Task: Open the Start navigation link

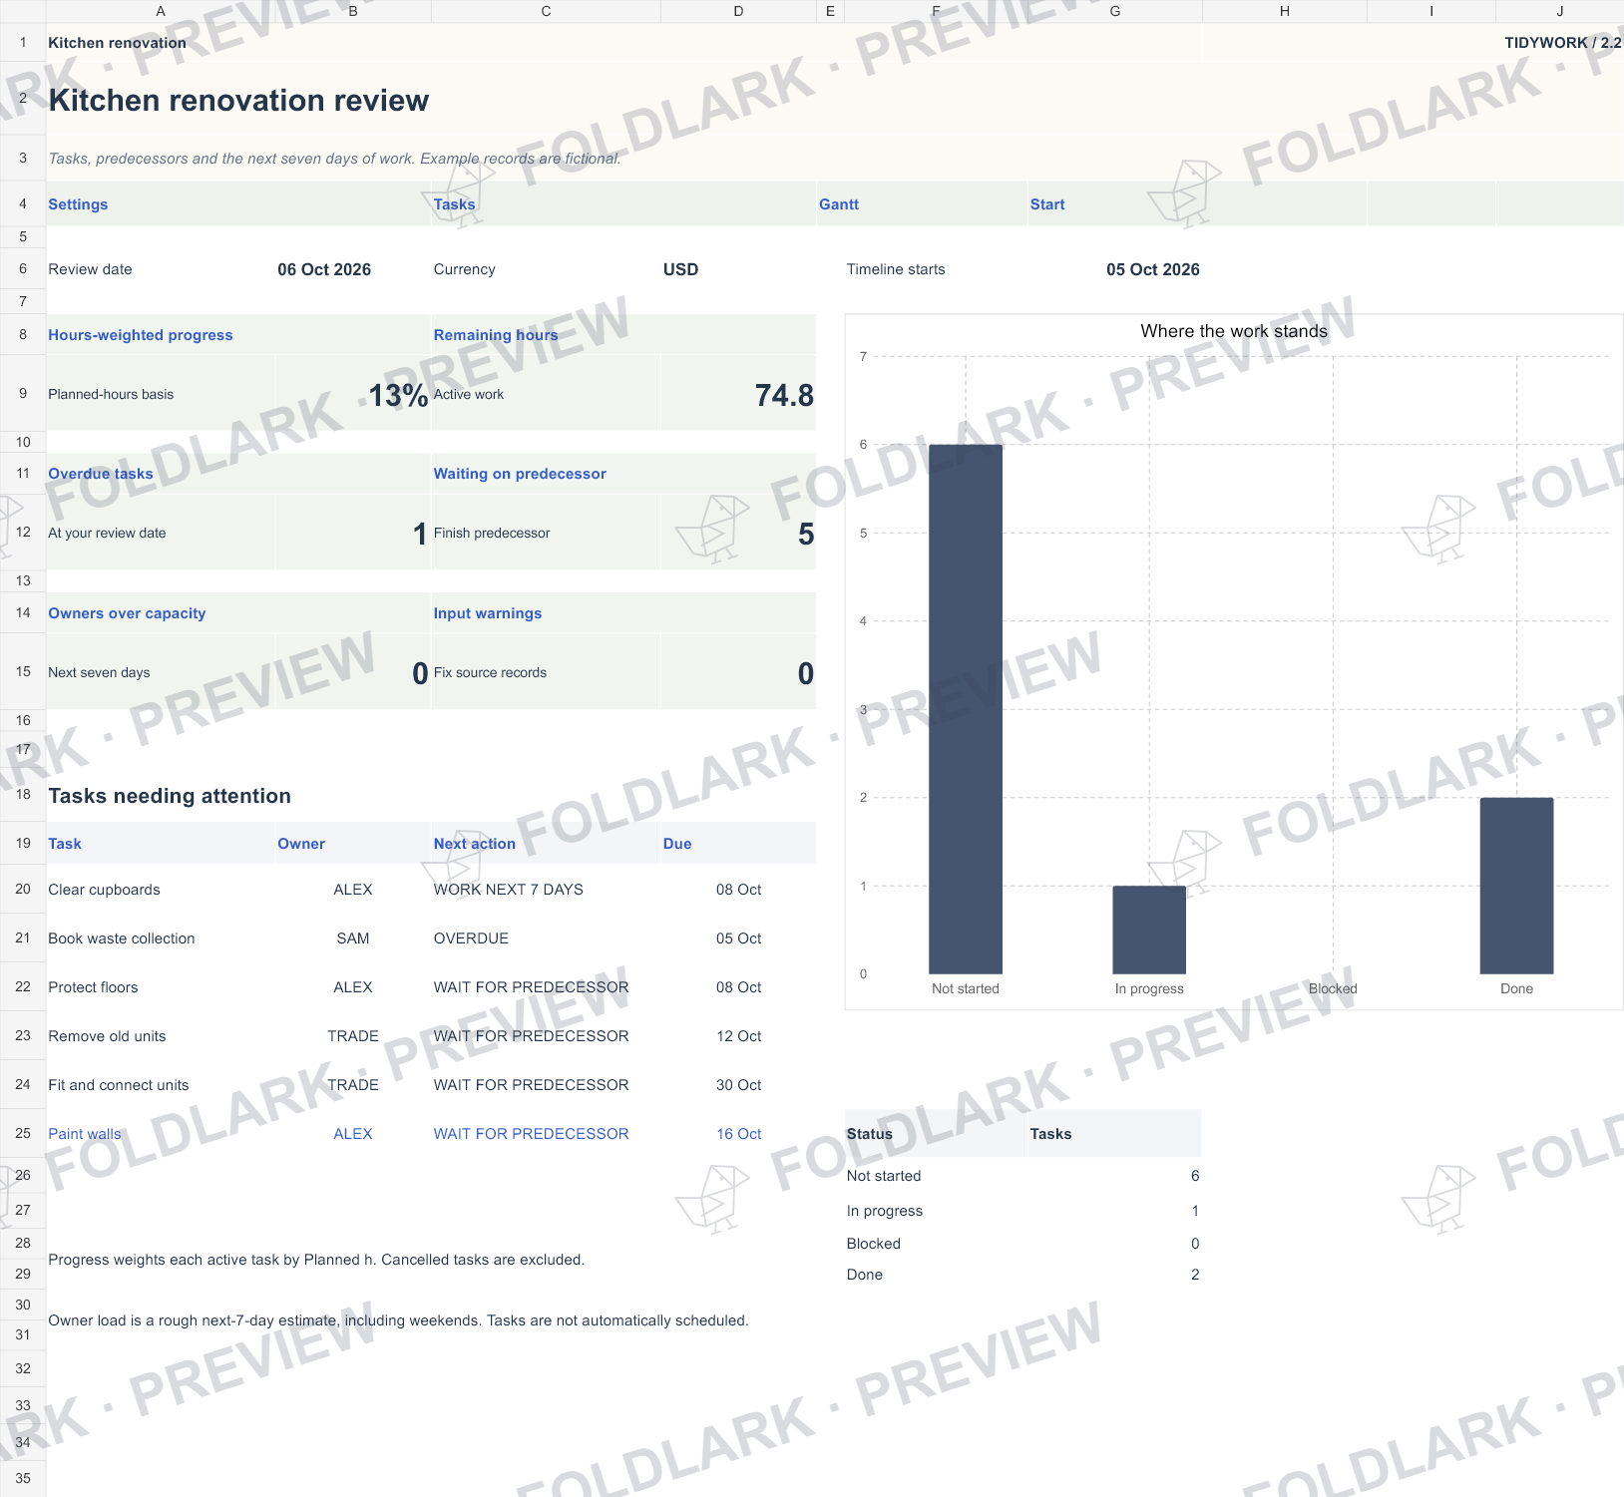Action: [1047, 204]
